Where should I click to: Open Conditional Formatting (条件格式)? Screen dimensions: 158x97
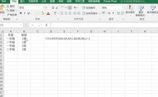pyautogui.click(x=130, y=10)
